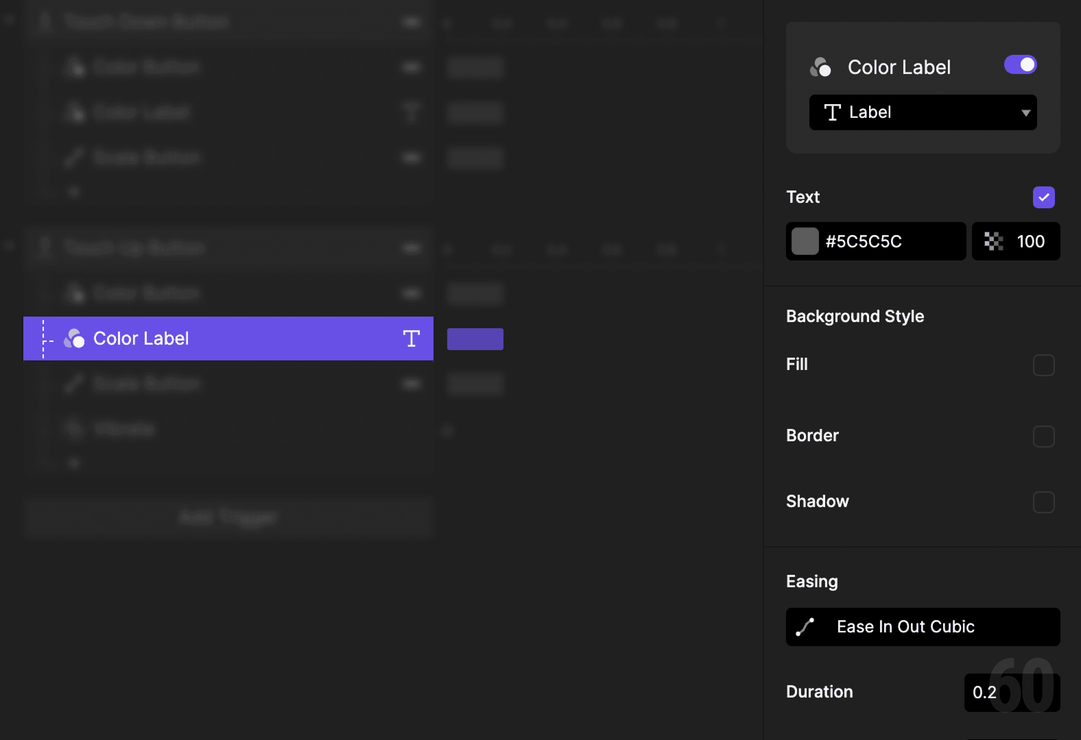Open the Label dropdown
This screenshot has height=740, width=1081.
(x=923, y=112)
